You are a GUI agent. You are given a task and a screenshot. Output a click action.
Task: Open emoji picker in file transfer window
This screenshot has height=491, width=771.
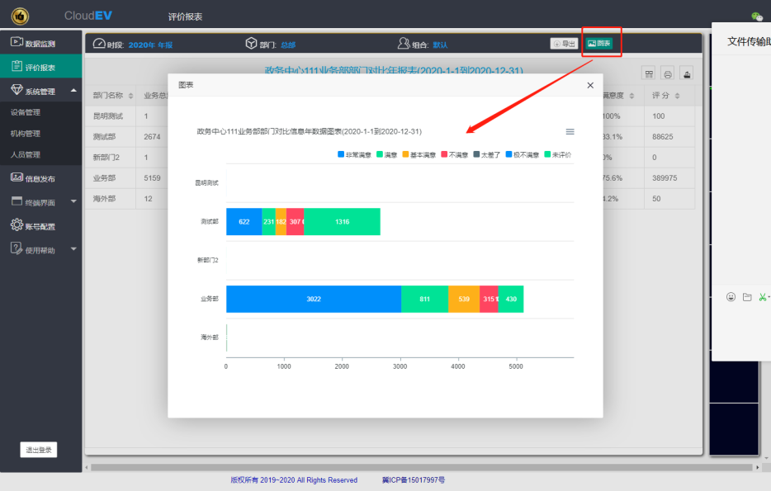731,297
